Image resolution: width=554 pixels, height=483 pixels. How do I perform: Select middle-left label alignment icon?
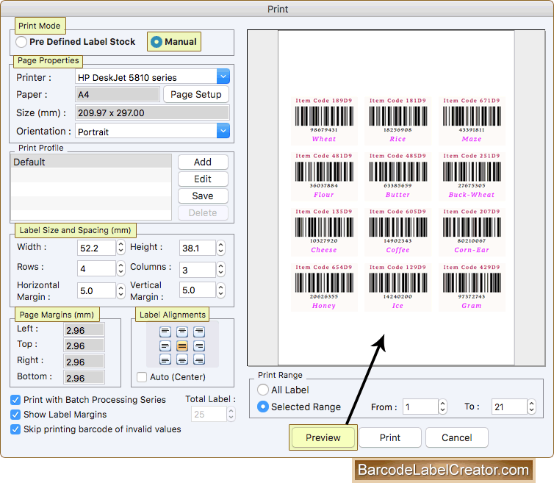coord(165,346)
